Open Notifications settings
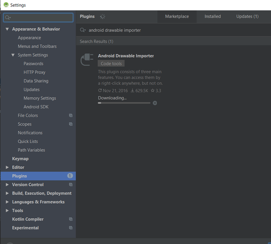The image size is (271, 244). click(30, 132)
